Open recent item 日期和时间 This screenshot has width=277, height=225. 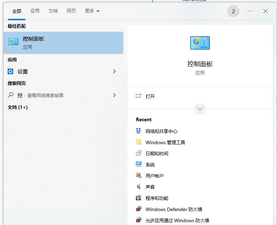pyautogui.click(x=157, y=154)
